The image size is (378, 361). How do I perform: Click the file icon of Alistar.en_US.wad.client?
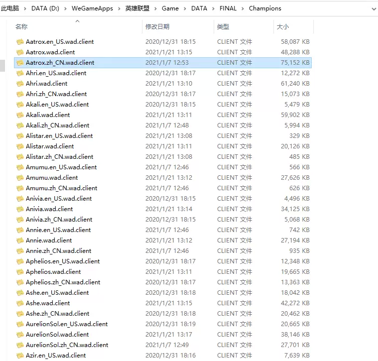click(x=20, y=136)
